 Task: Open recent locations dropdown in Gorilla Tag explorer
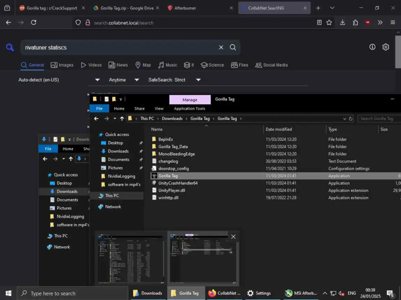coord(115,119)
